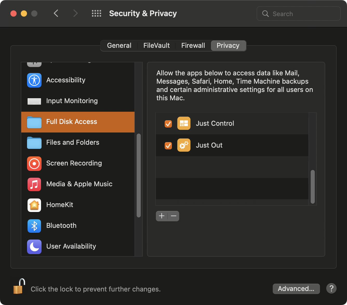Open help with the question mark button
This screenshot has height=305, width=347.
coord(331,288)
